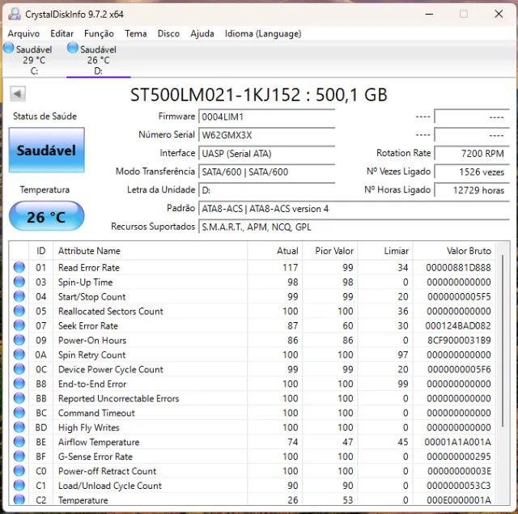Click CrystalDiskInfo app icon in title bar
Image resolution: width=518 pixels, height=514 pixels.
pyautogui.click(x=15, y=15)
